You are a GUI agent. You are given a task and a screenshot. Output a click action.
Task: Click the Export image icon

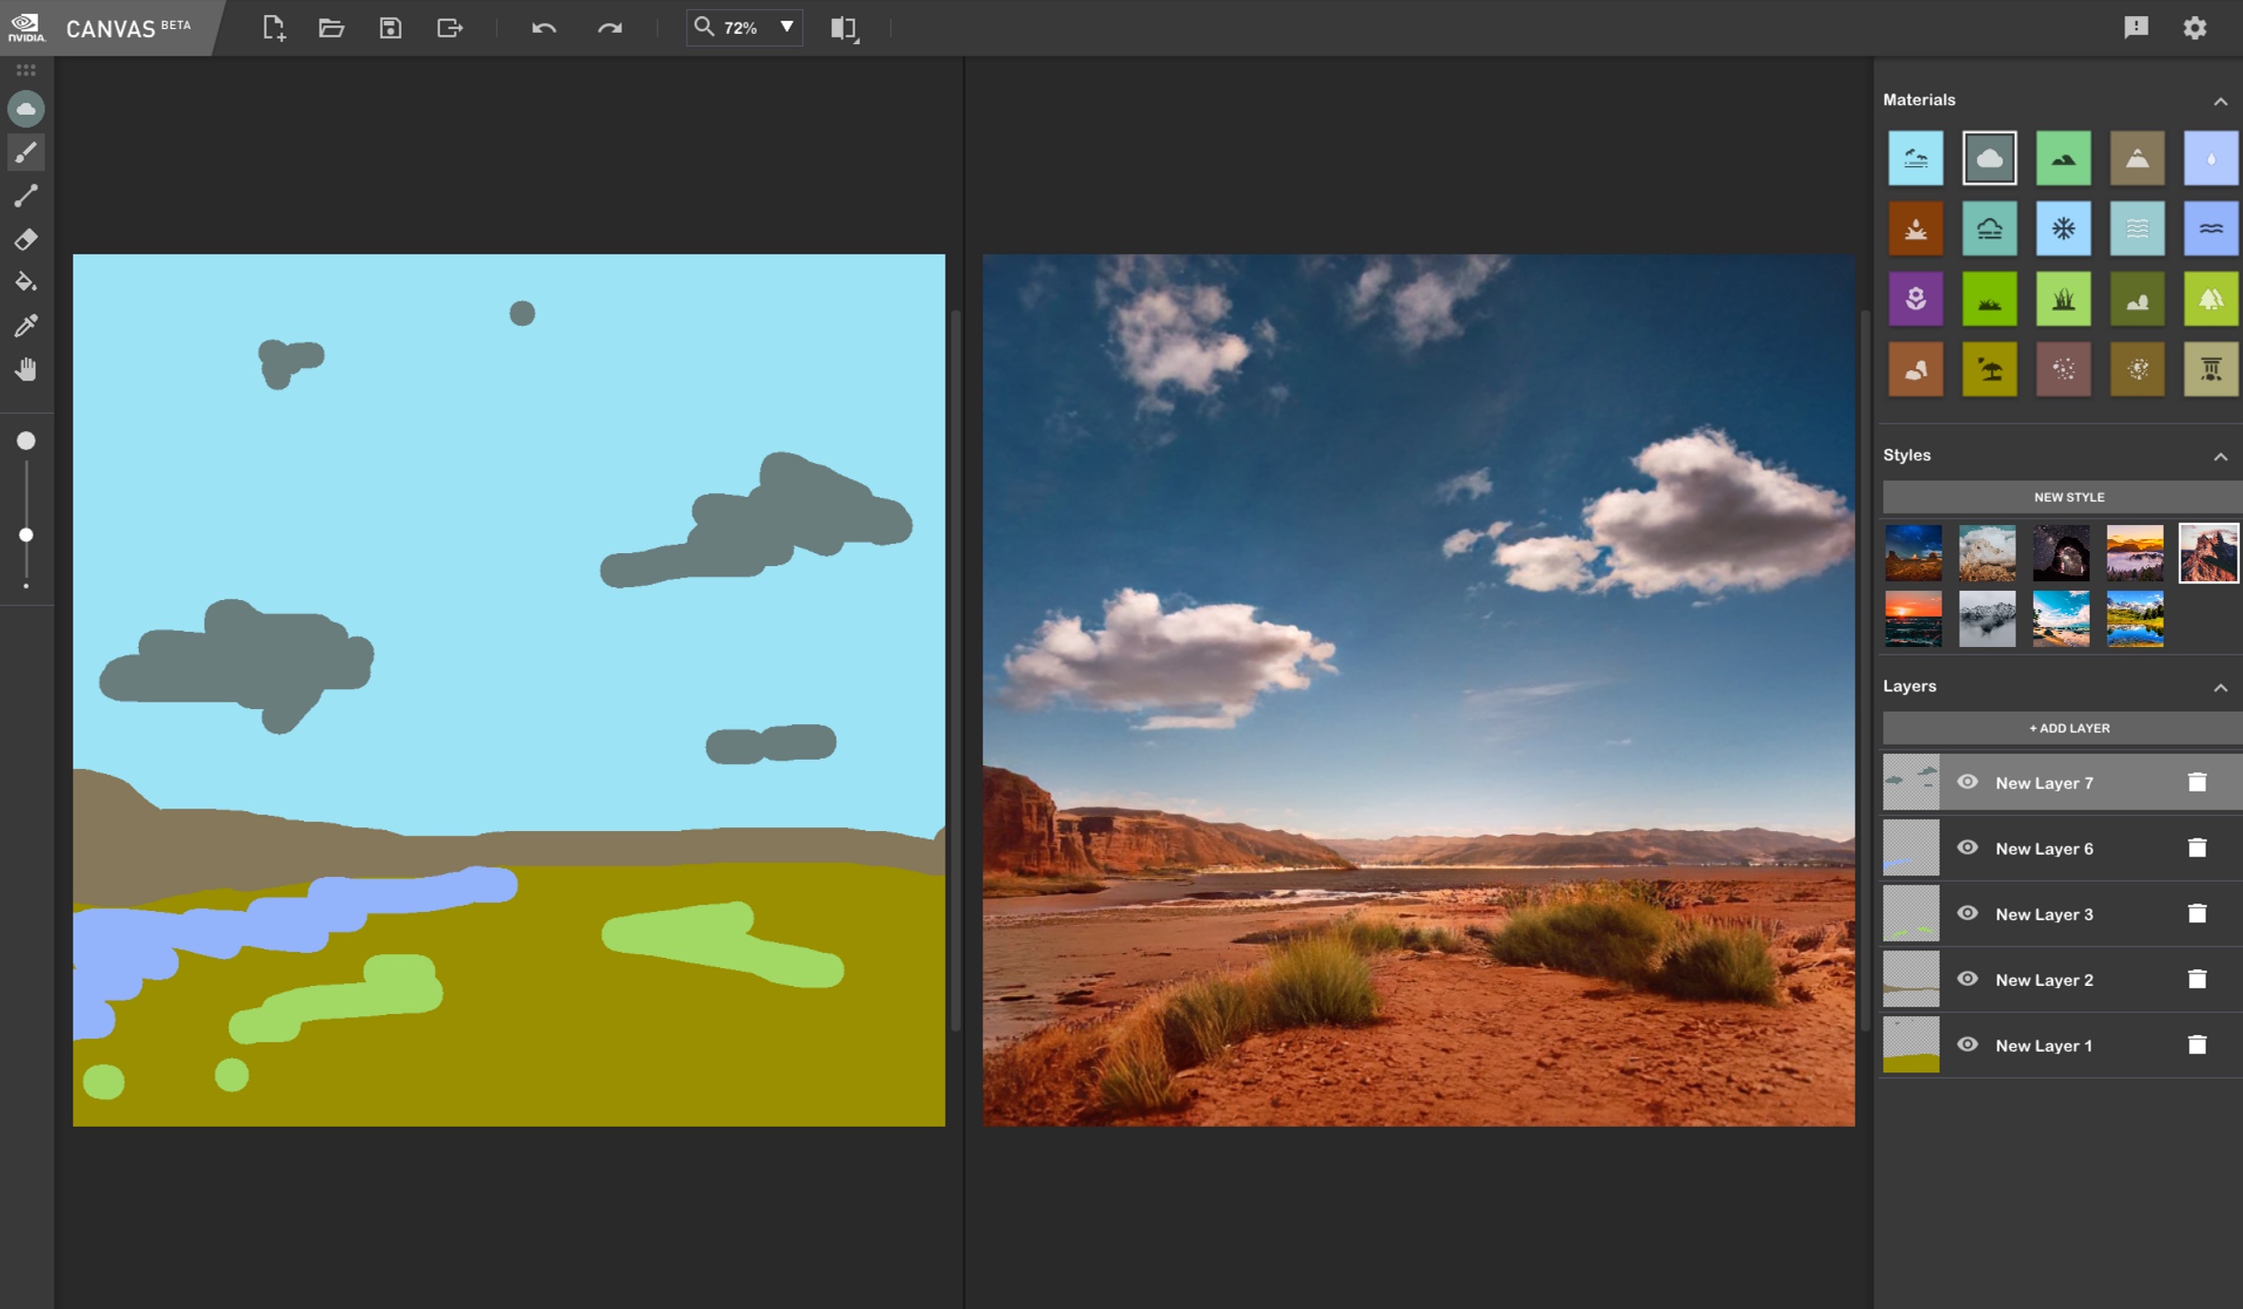450,27
